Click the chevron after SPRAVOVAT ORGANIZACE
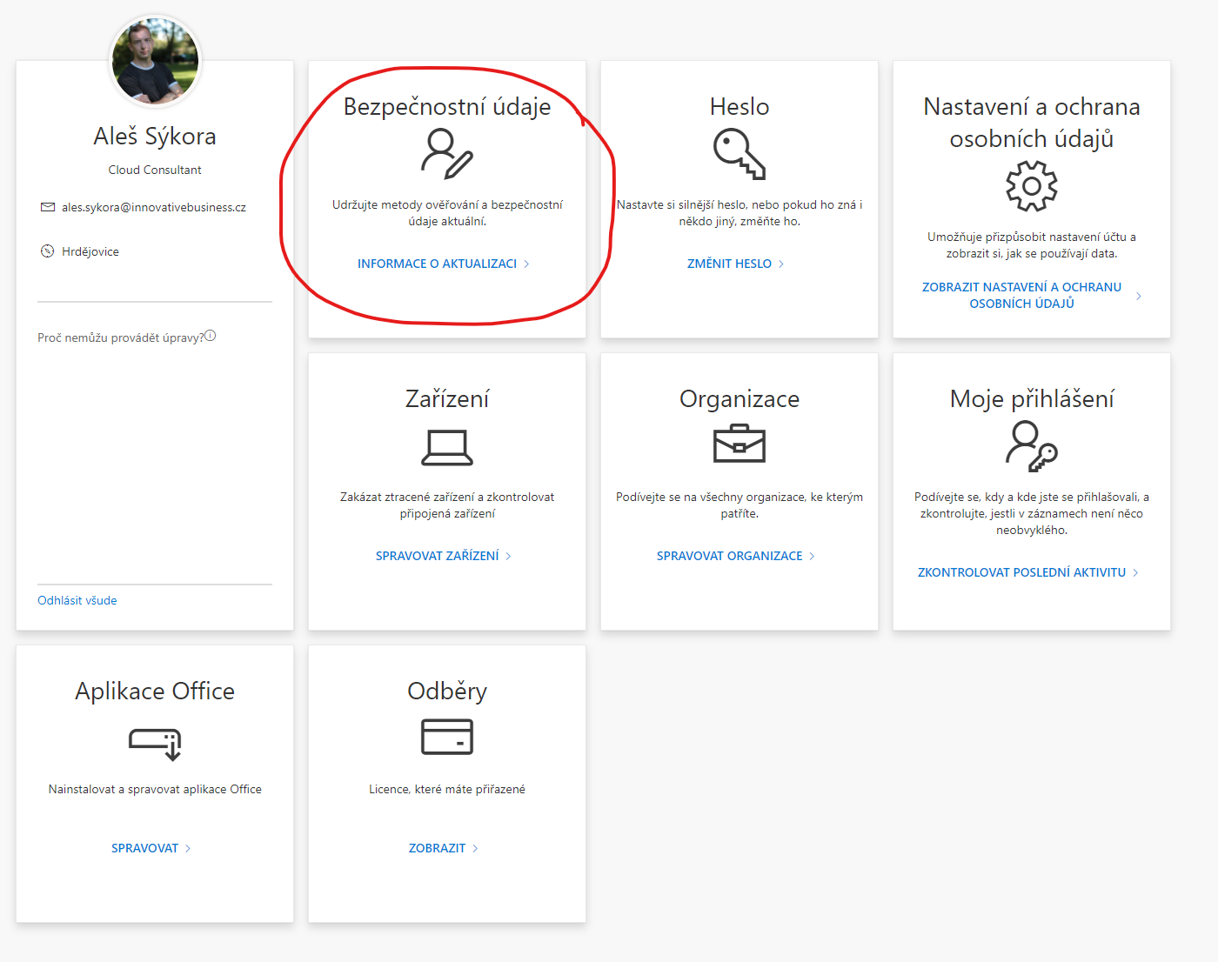The width and height of the screenshot is (1218, 962). click(812, 556)
